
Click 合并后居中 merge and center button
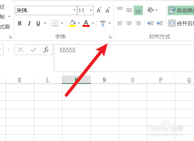(181, 23)
